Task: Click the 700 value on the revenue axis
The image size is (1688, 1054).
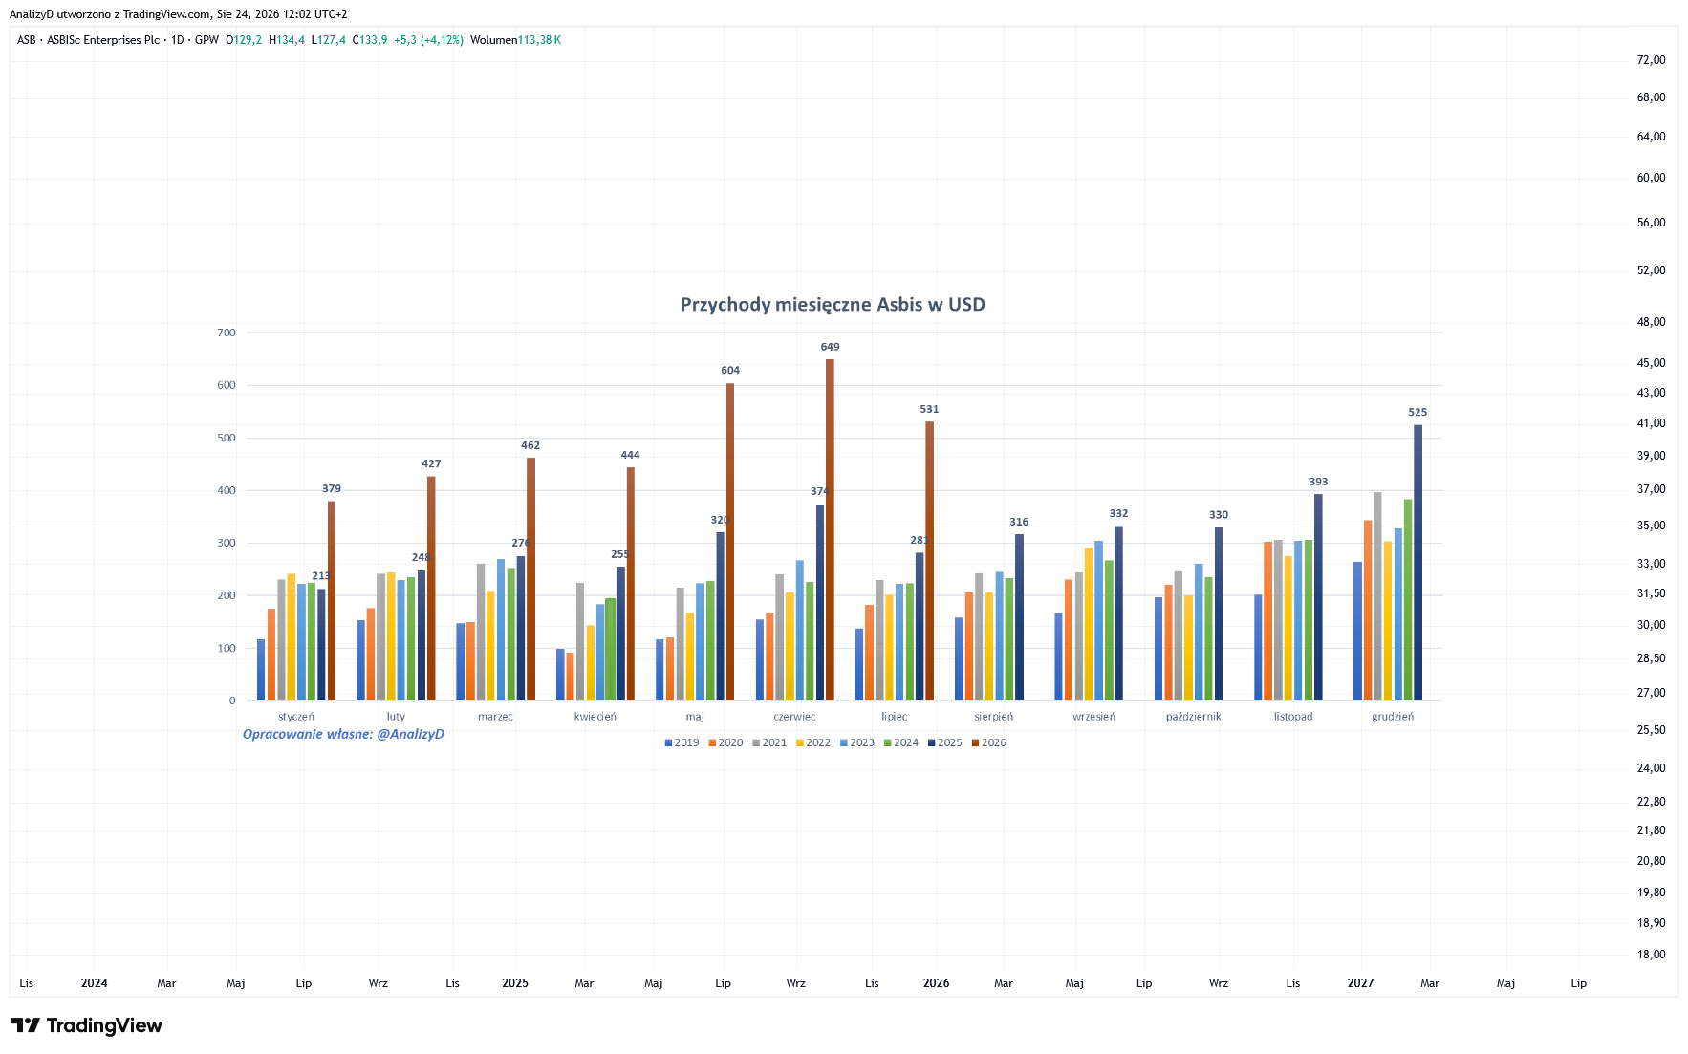Action: (x=227, y=333)
